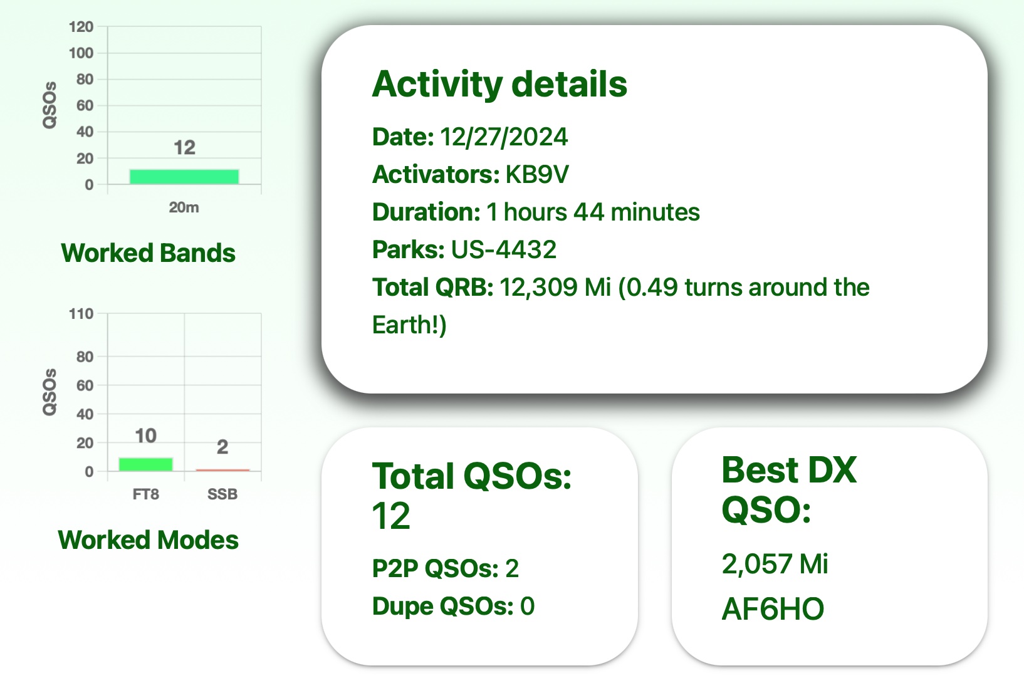Click the Duration 1 hours 44 minutes text
The height and width of the screenshot is (683, 1024).
[535, 212]
